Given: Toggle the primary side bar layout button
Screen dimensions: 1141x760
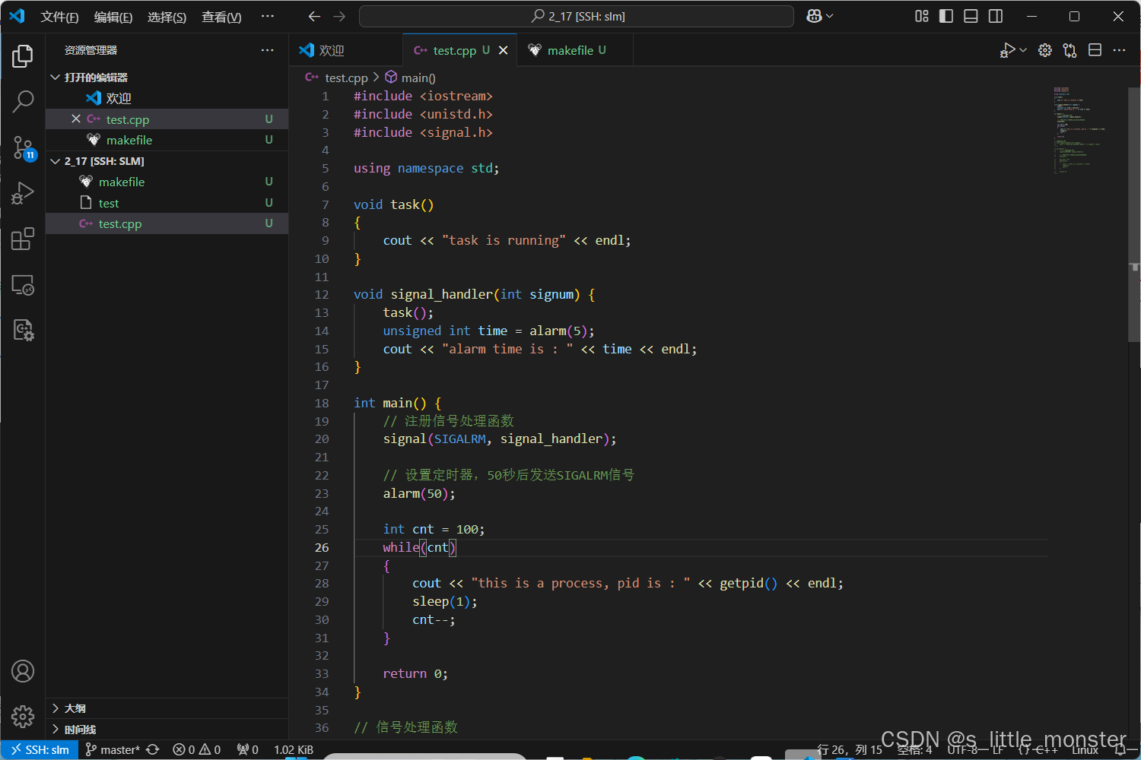Looking at the screenshot, I should [946, 16].
